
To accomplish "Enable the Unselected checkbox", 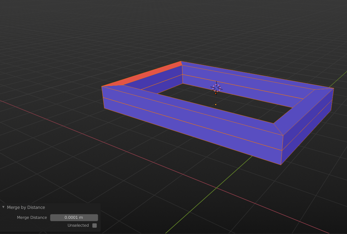I will pyautogui.click(x=95, y=226).
